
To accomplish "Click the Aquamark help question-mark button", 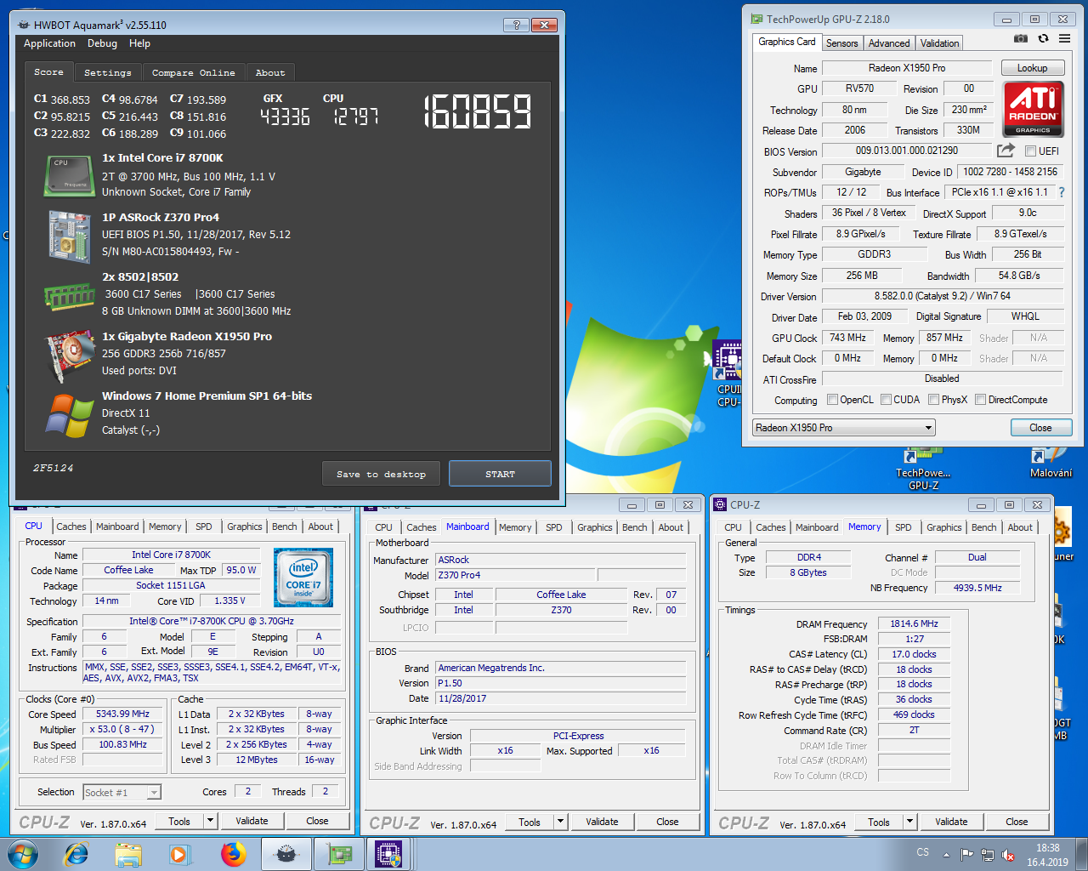I will (x=516, y=25).
